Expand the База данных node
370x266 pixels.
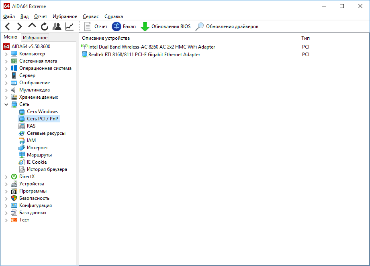[x=6, y=213]
